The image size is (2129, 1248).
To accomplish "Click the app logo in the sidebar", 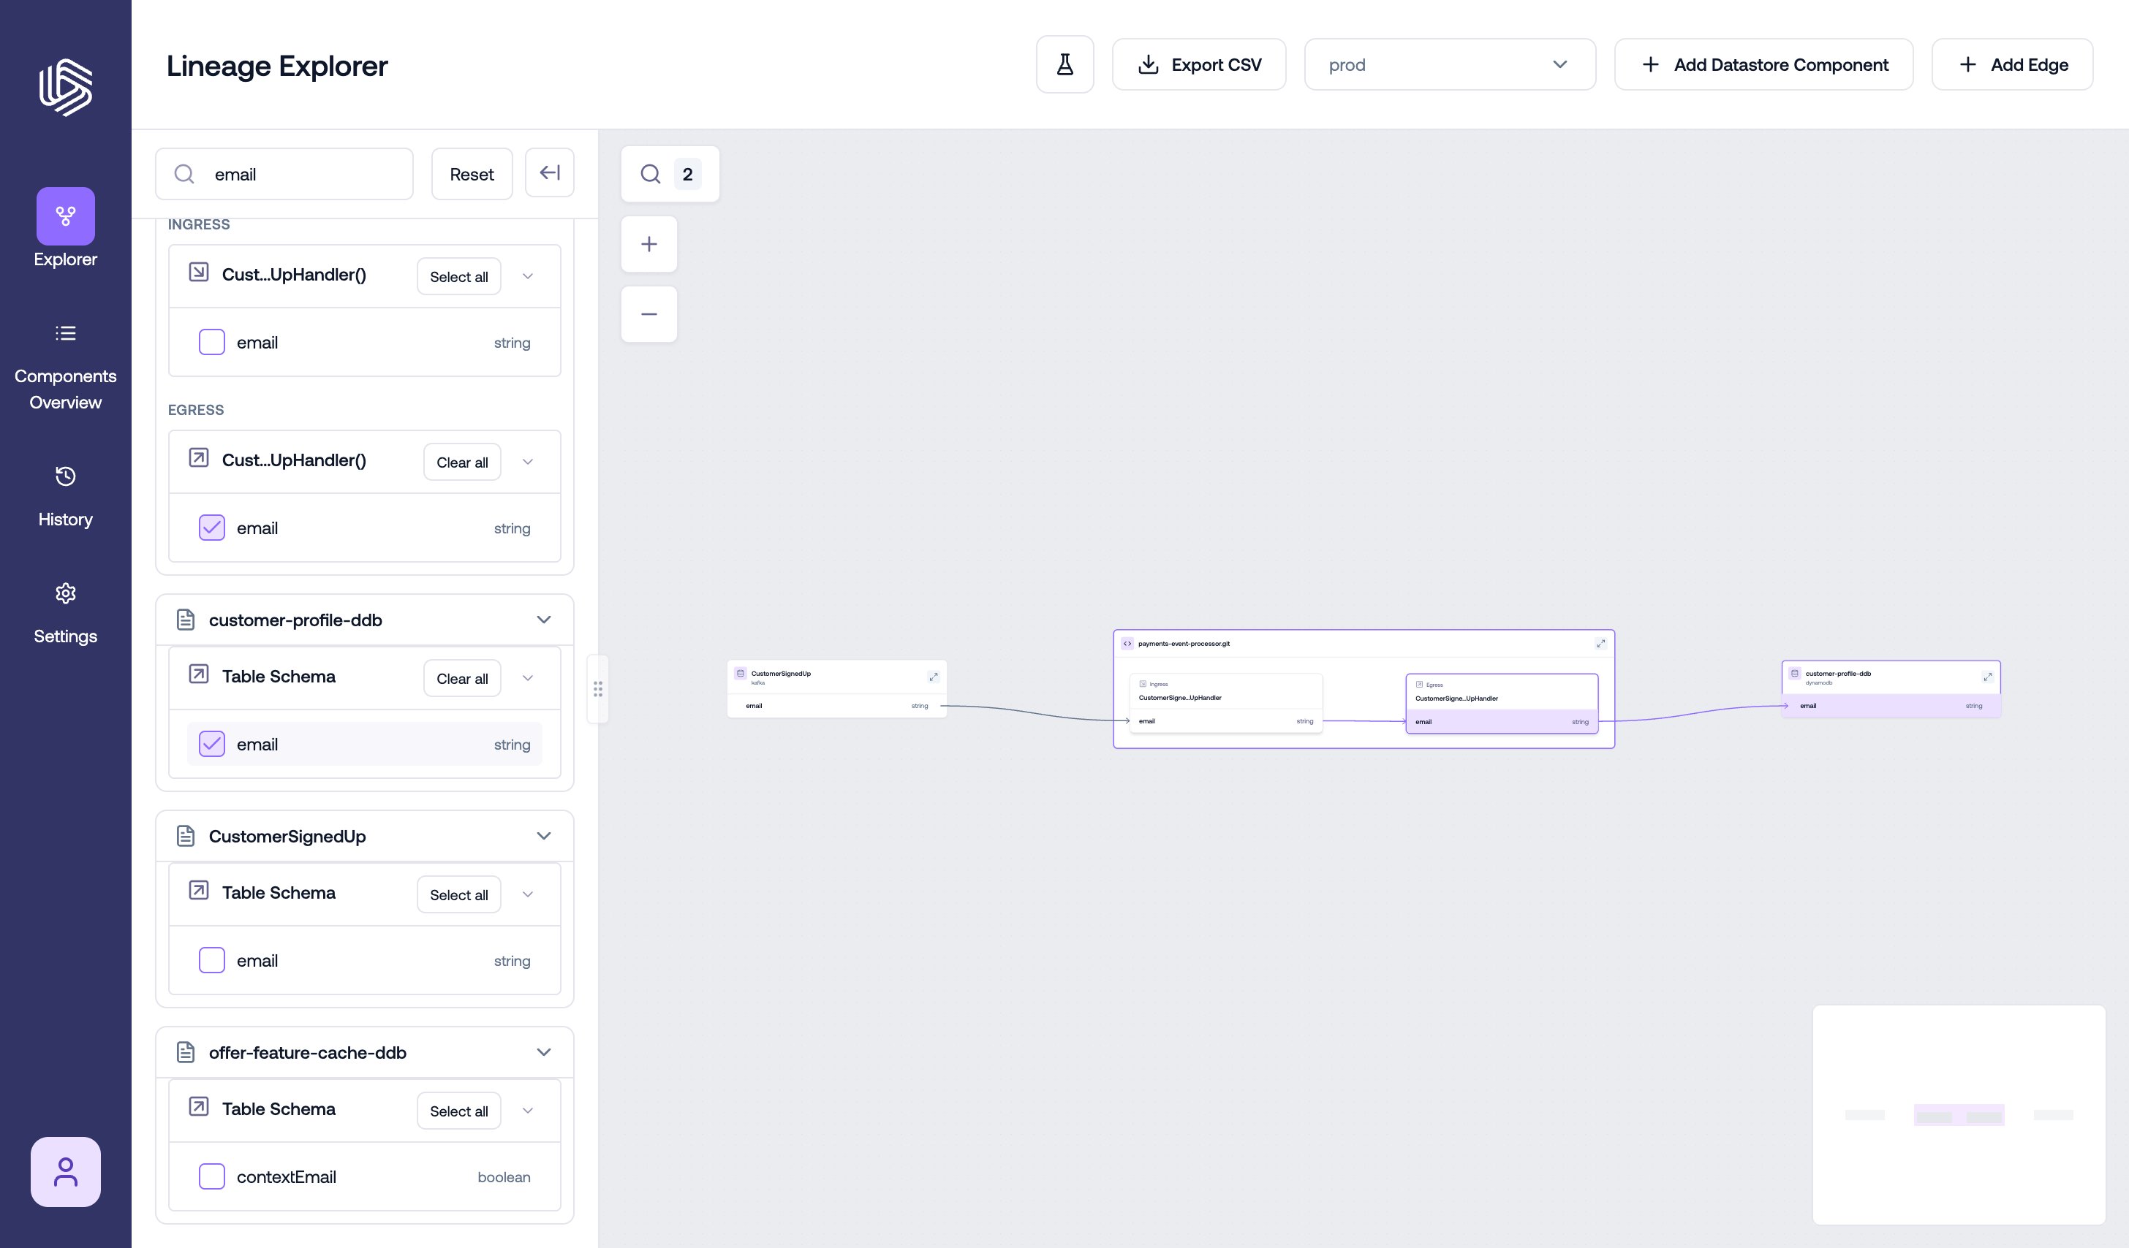I will pyautogui.click(x=66, y=87).
